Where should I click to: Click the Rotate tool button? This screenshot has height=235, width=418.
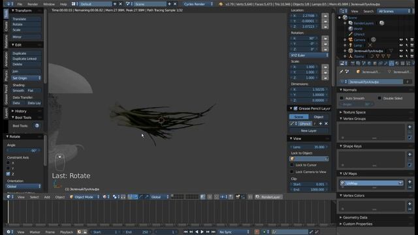(26, 24)
